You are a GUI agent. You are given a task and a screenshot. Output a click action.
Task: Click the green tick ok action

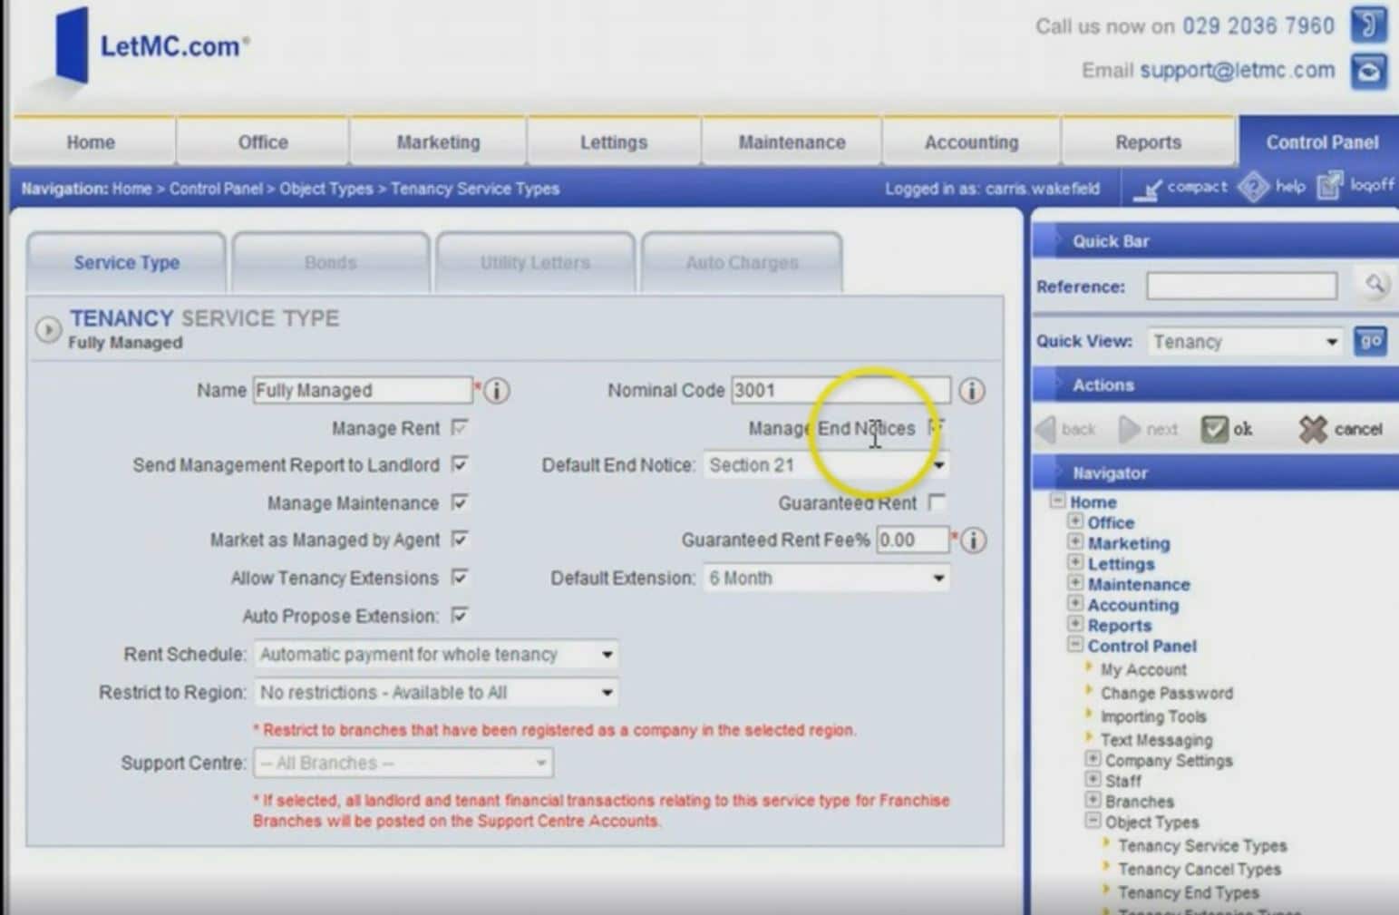click(1215, 429)
